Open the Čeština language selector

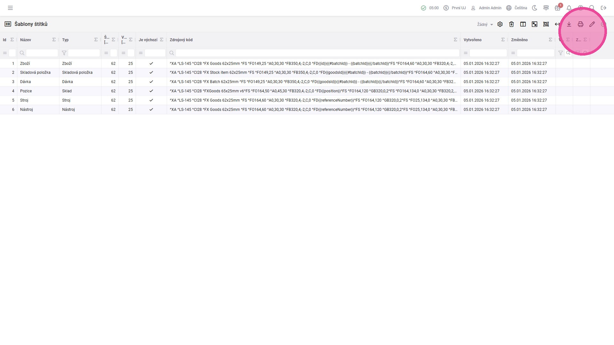click(x=516, y=8)
